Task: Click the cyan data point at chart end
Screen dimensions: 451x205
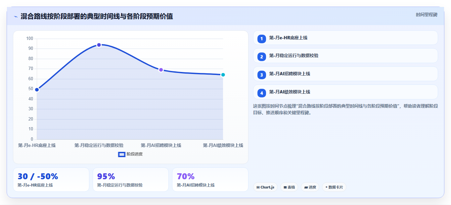Action: click(x=223, y=75)
